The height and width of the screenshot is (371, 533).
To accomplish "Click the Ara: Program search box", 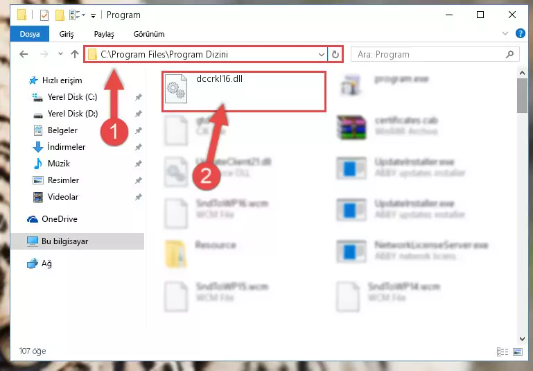I will tap(435, 54).
